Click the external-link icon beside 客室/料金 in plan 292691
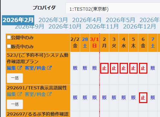Viewport: 160px width, 117px height. [x=49, y=94]
